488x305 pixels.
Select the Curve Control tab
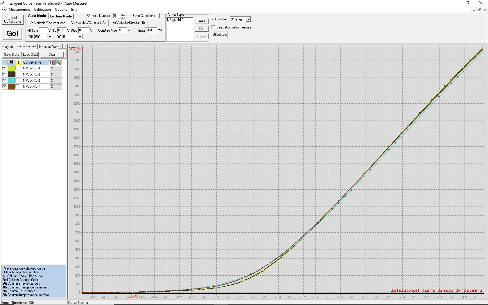click(26, 46)
